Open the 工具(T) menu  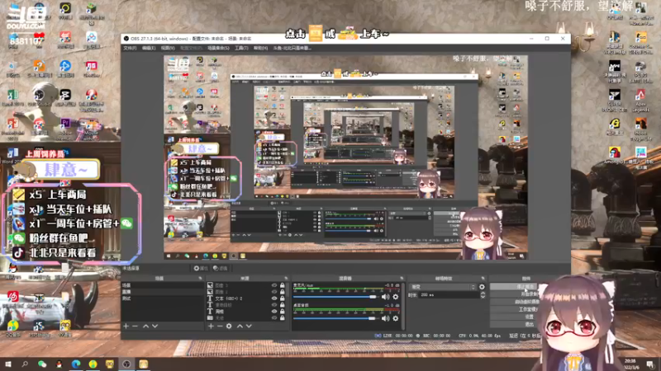click(x=241, y=48)
